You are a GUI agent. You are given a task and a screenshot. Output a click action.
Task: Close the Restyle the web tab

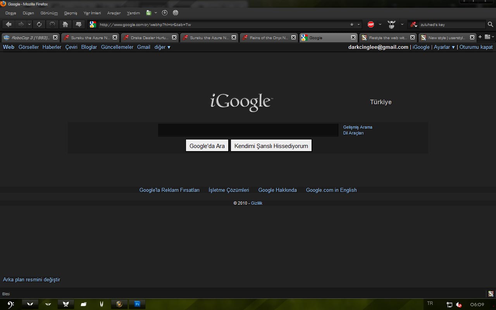(412, 38)
